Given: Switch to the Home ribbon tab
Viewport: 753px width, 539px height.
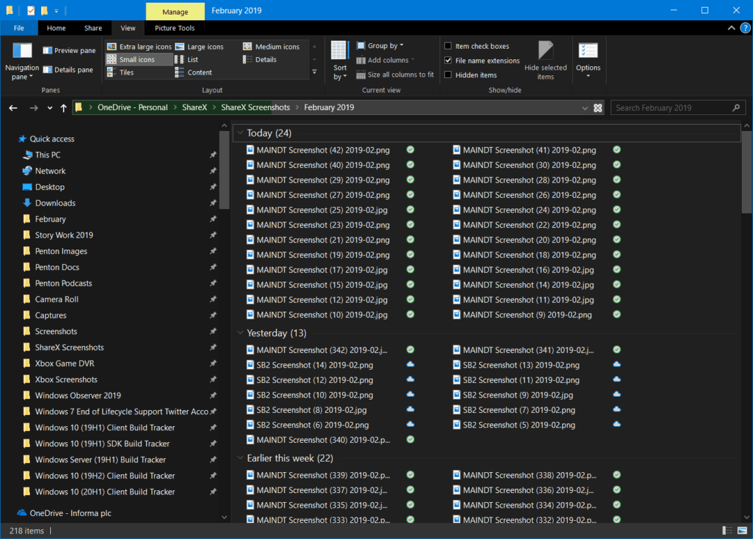Looking at the screenshot, I should [56, 28].
